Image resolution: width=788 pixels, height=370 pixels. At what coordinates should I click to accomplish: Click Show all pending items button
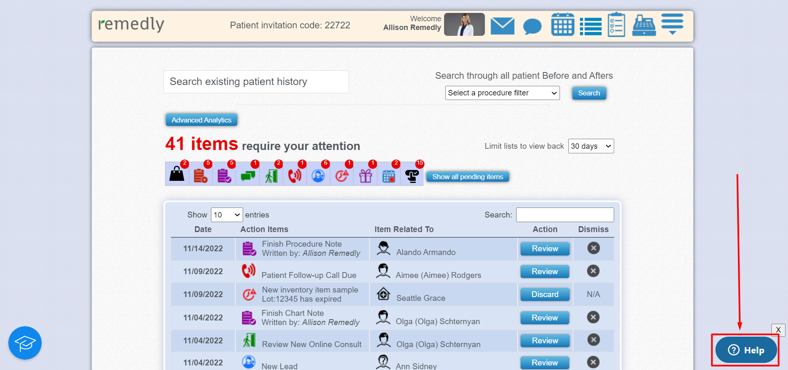click(x=467, y=177)
